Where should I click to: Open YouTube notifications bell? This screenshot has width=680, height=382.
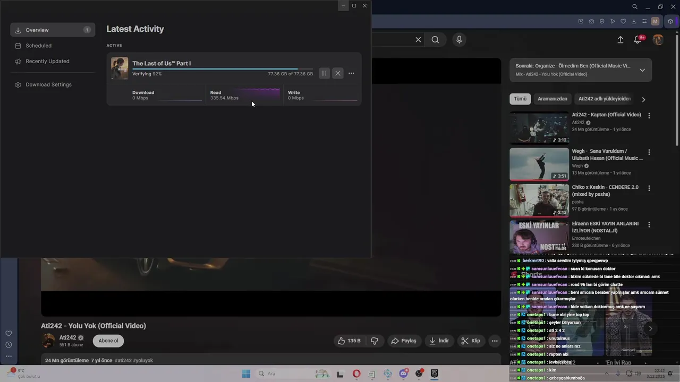click(x=638, y=40)
